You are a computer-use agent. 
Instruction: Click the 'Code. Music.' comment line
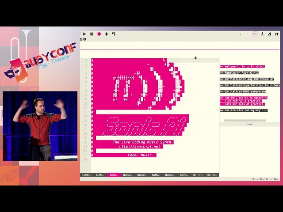pos(141,155)
